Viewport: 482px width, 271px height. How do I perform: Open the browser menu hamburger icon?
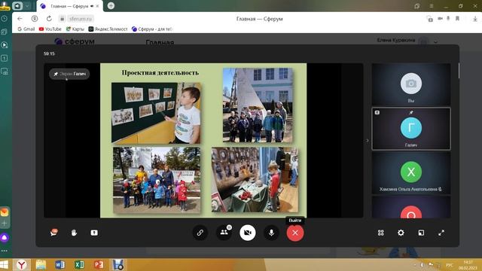click(x=432, y=6)
